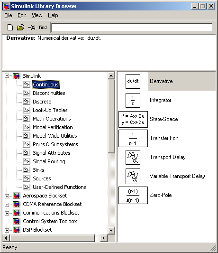Select the Transfer Fcn block icon
This screenshot has height=253, width=218.
point(133,139)
